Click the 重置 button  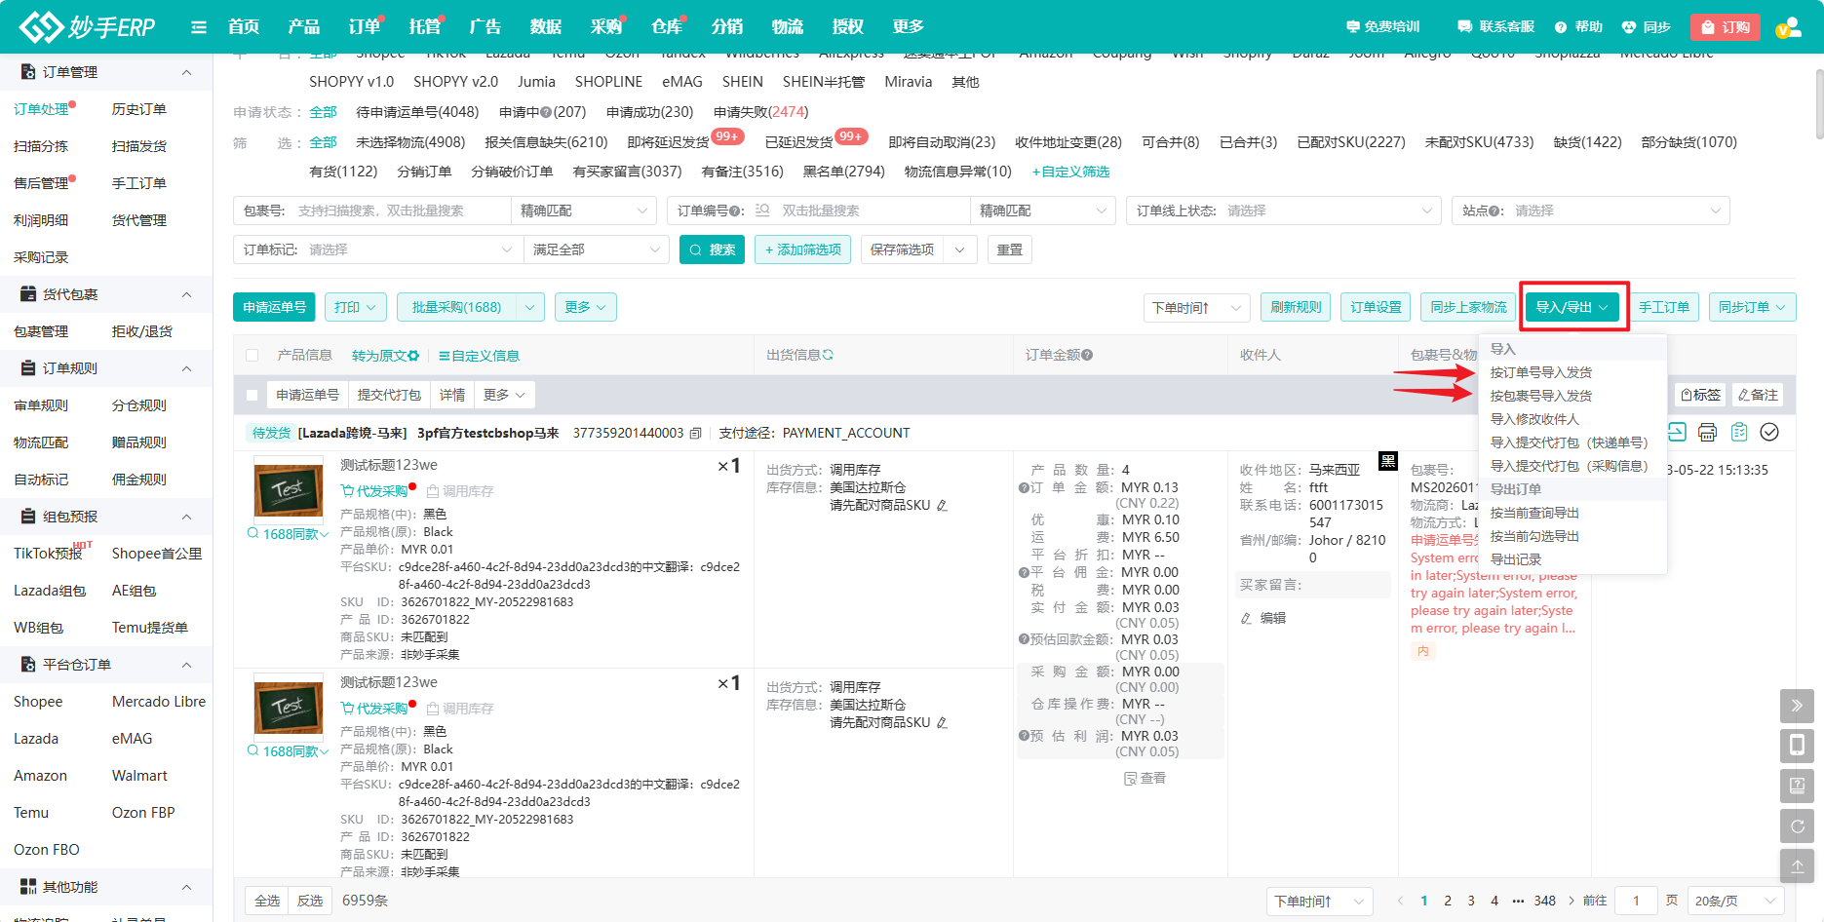pyautogui.click(x=1010, y=250)
